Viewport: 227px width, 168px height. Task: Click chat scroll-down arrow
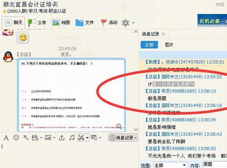point(136,129)
